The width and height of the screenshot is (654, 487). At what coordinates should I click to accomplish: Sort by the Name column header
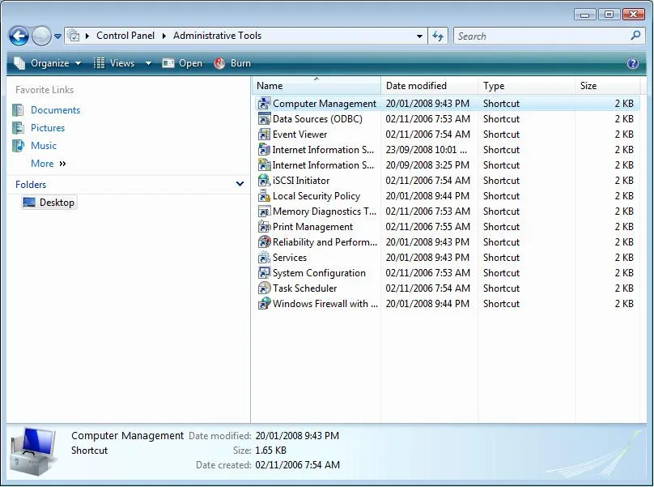(x=316, y=86)
